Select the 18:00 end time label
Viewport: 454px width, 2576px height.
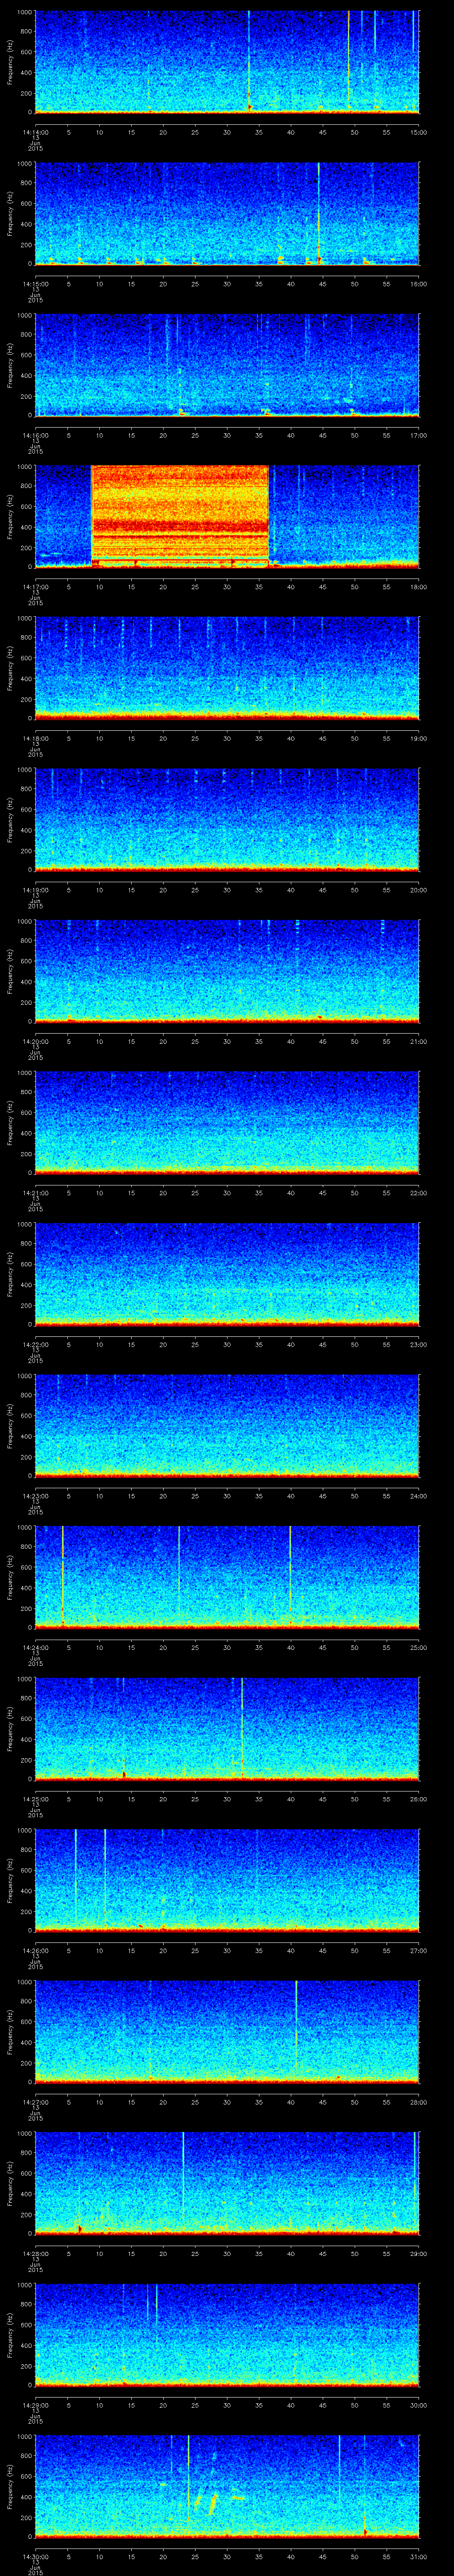(x=418, y=587)
